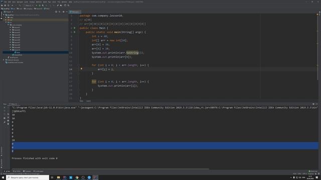Toggle soft-wrap in Run console

point(8,114)
